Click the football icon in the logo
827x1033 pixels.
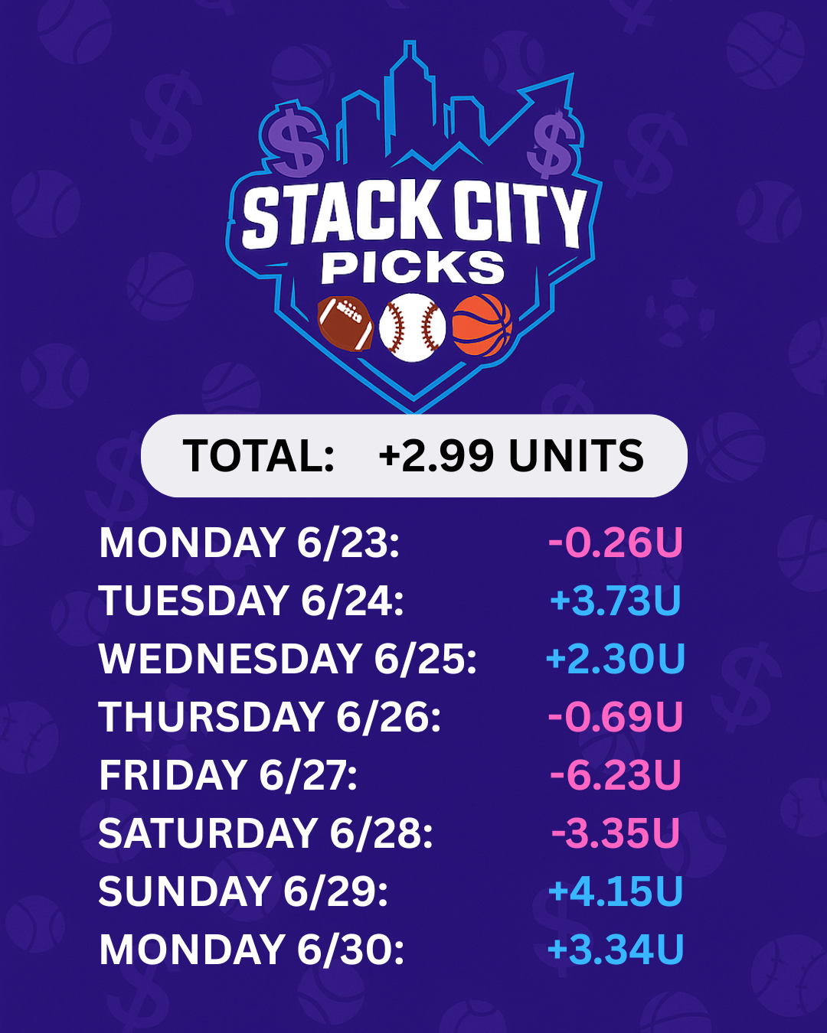pos(345,324)
